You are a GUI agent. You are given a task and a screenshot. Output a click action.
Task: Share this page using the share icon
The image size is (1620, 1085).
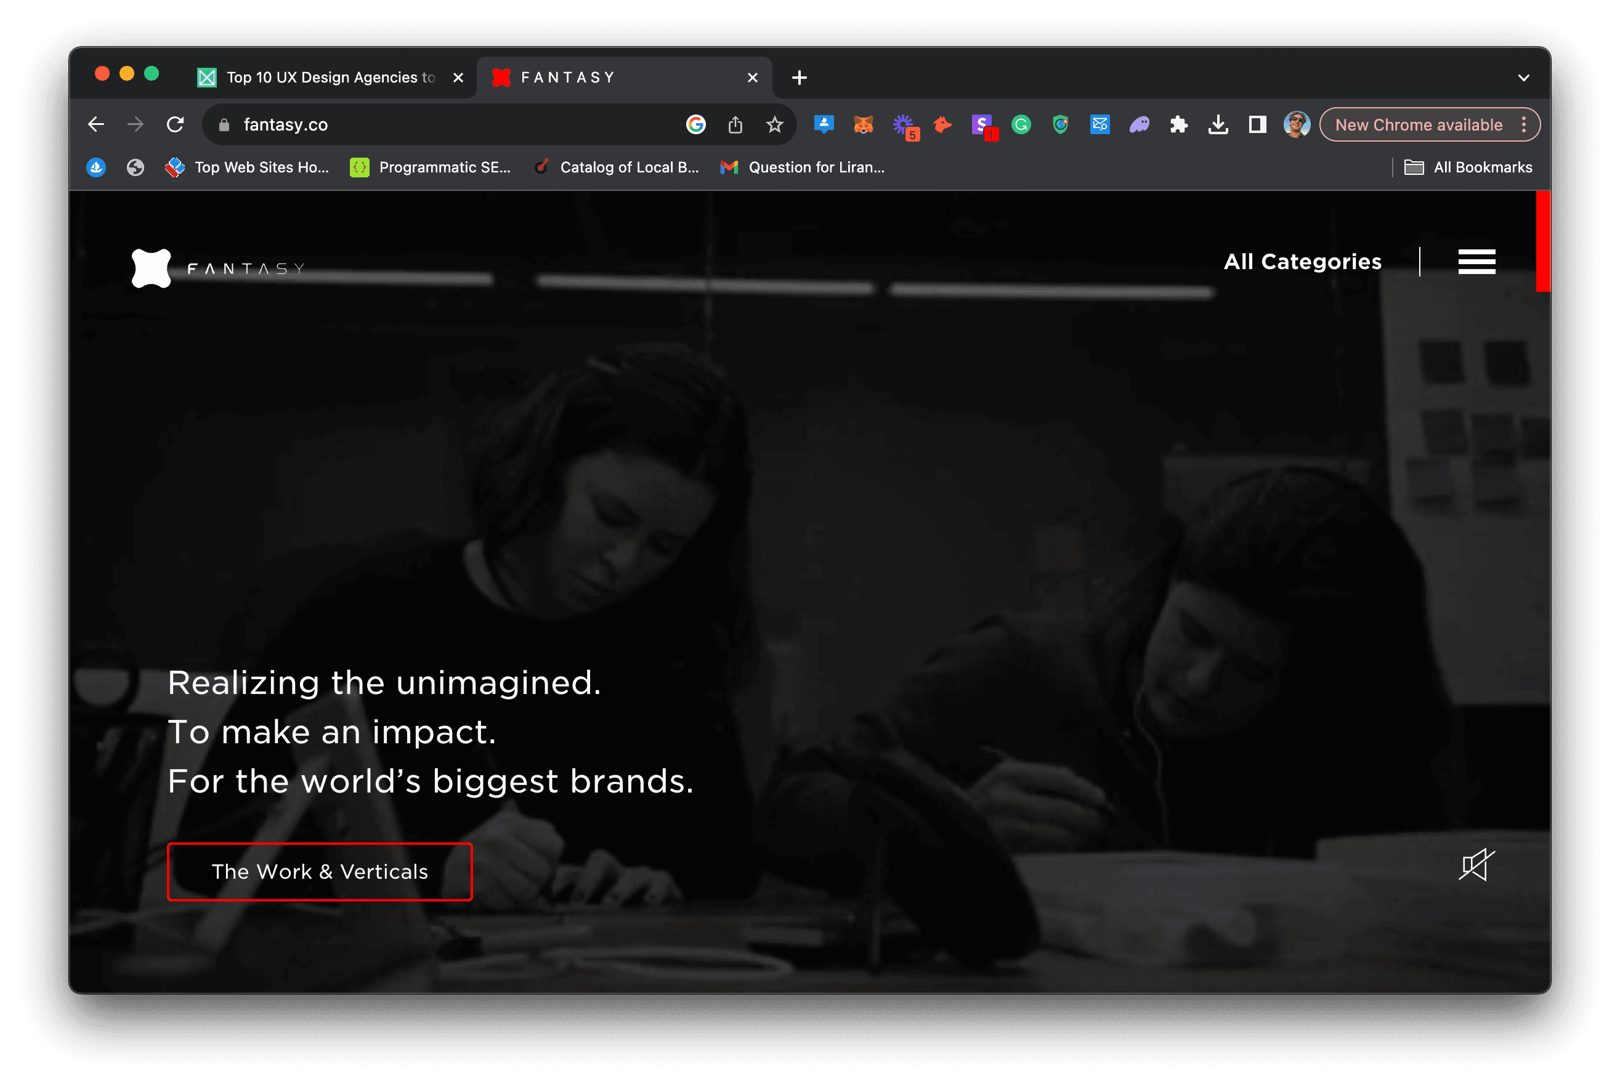tap(735, 124)
